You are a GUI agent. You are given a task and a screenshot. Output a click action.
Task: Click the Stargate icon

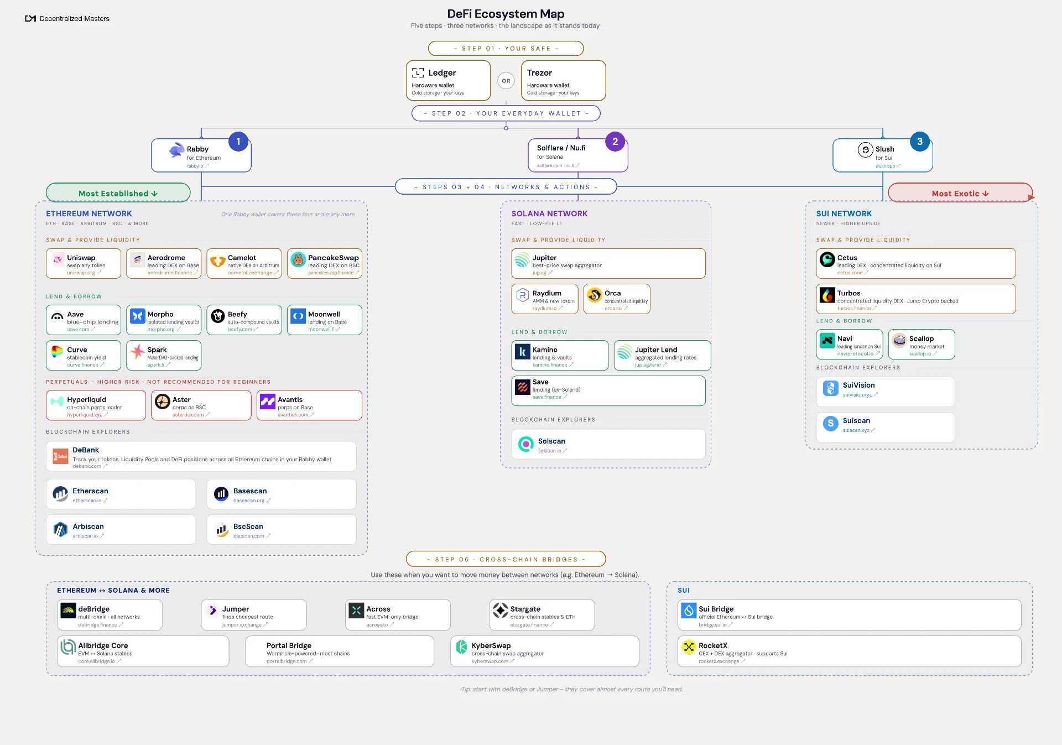pos(501,611)
